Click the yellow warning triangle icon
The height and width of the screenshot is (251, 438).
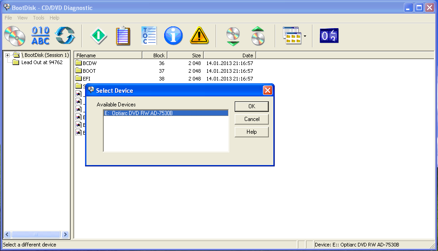(199, 35)
